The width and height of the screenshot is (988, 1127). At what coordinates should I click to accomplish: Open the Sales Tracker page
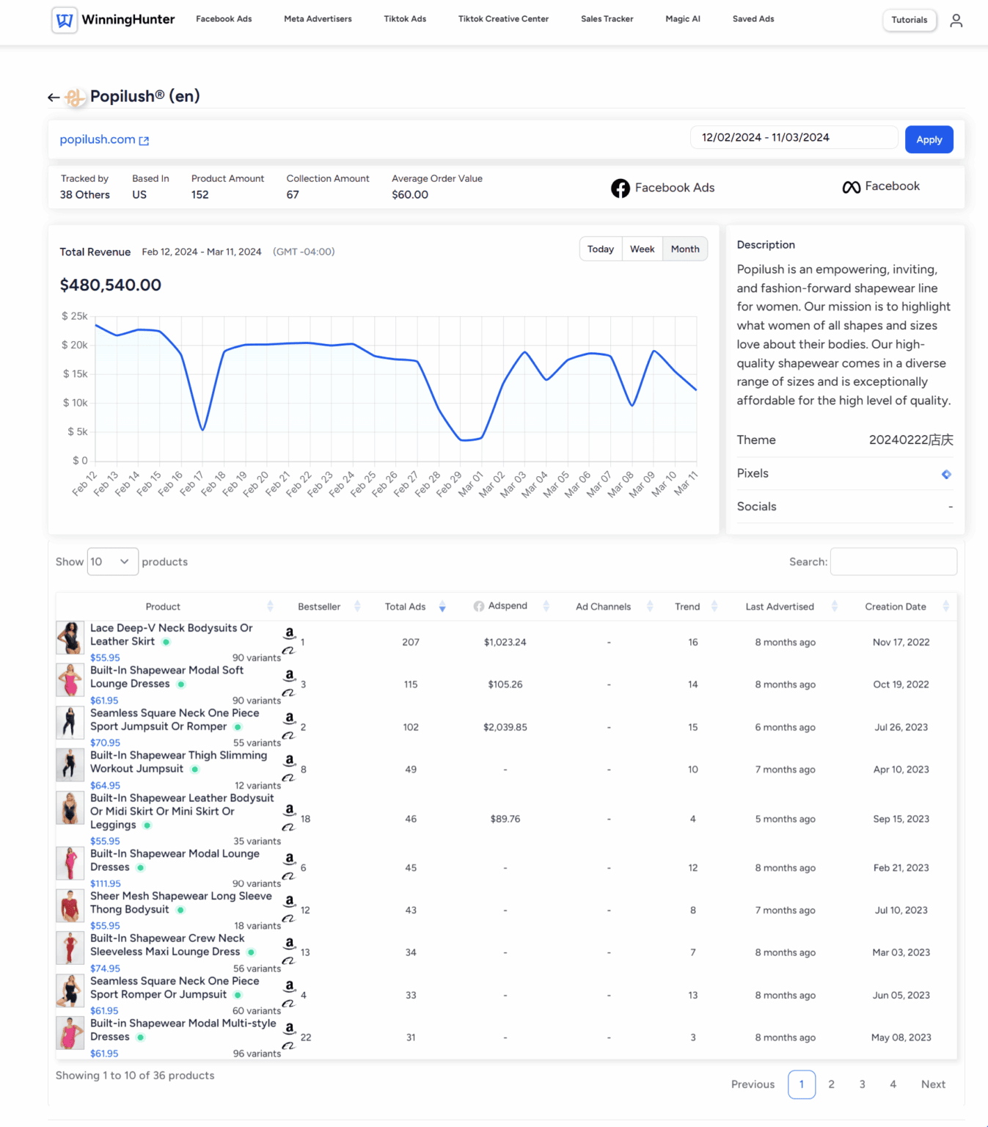[x=607, y=19]
